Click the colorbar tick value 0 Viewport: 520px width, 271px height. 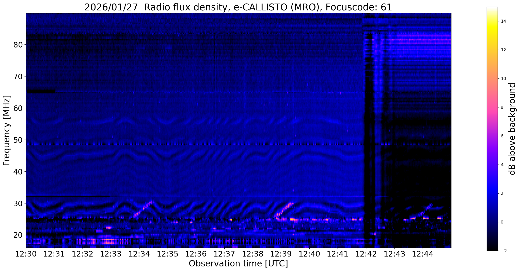(x=502, y=222)
